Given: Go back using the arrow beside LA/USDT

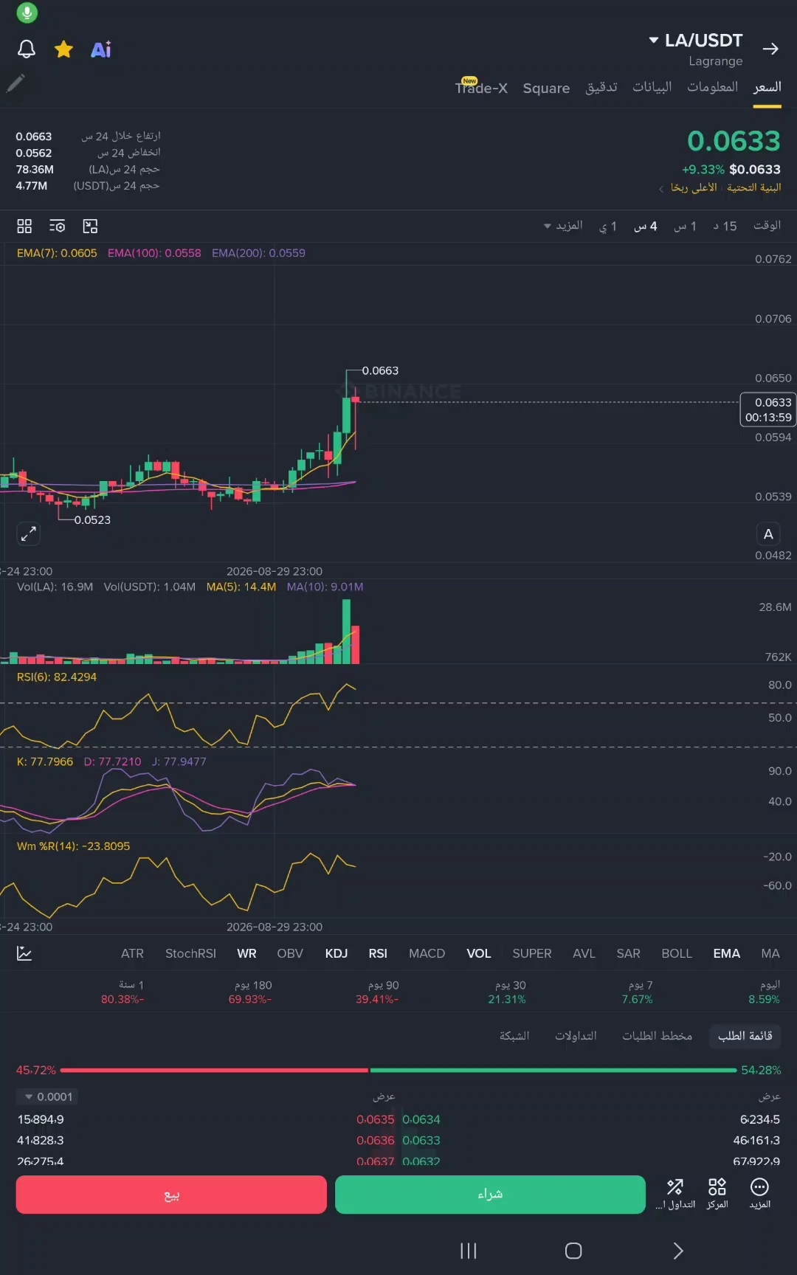Looking at the screenshot, I should [x=770, y=49].
